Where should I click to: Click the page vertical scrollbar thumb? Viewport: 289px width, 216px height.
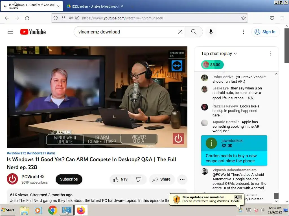(x=287, y=46)
